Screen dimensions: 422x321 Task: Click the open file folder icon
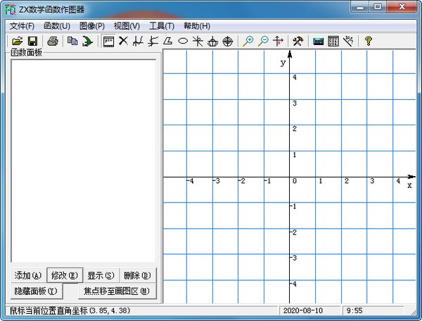[18, 42]
